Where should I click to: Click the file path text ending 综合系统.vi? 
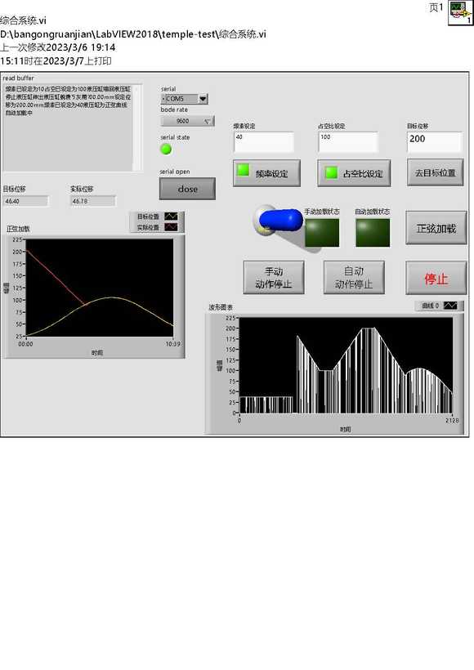(133, 33)
